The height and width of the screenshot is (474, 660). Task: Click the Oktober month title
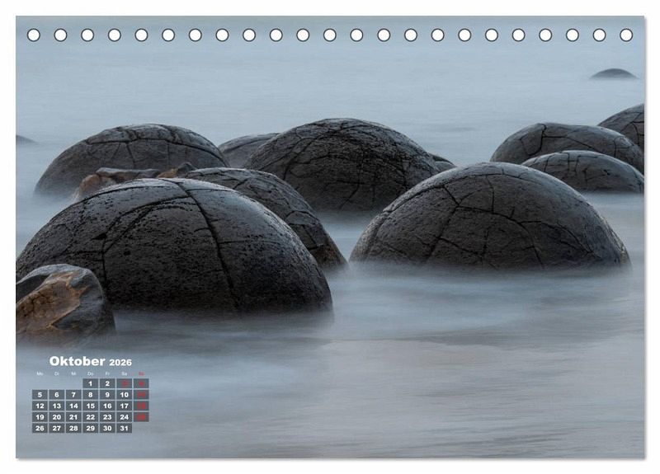coord(77,361)
